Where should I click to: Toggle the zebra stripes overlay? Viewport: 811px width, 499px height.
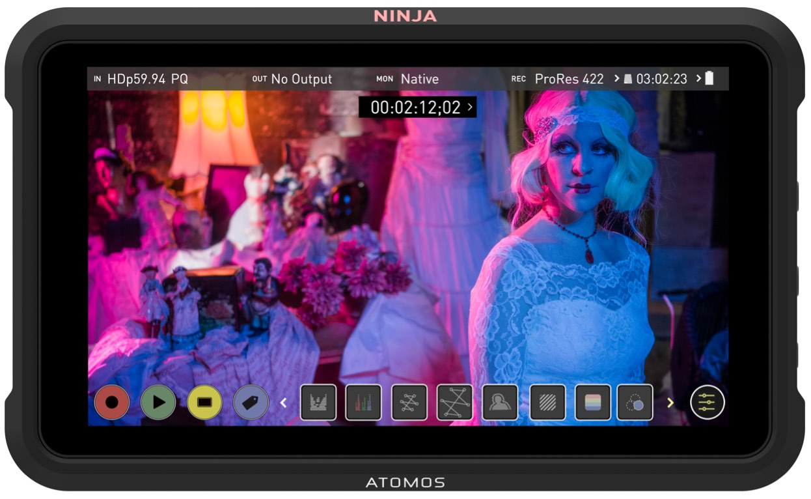click(547, 403)
